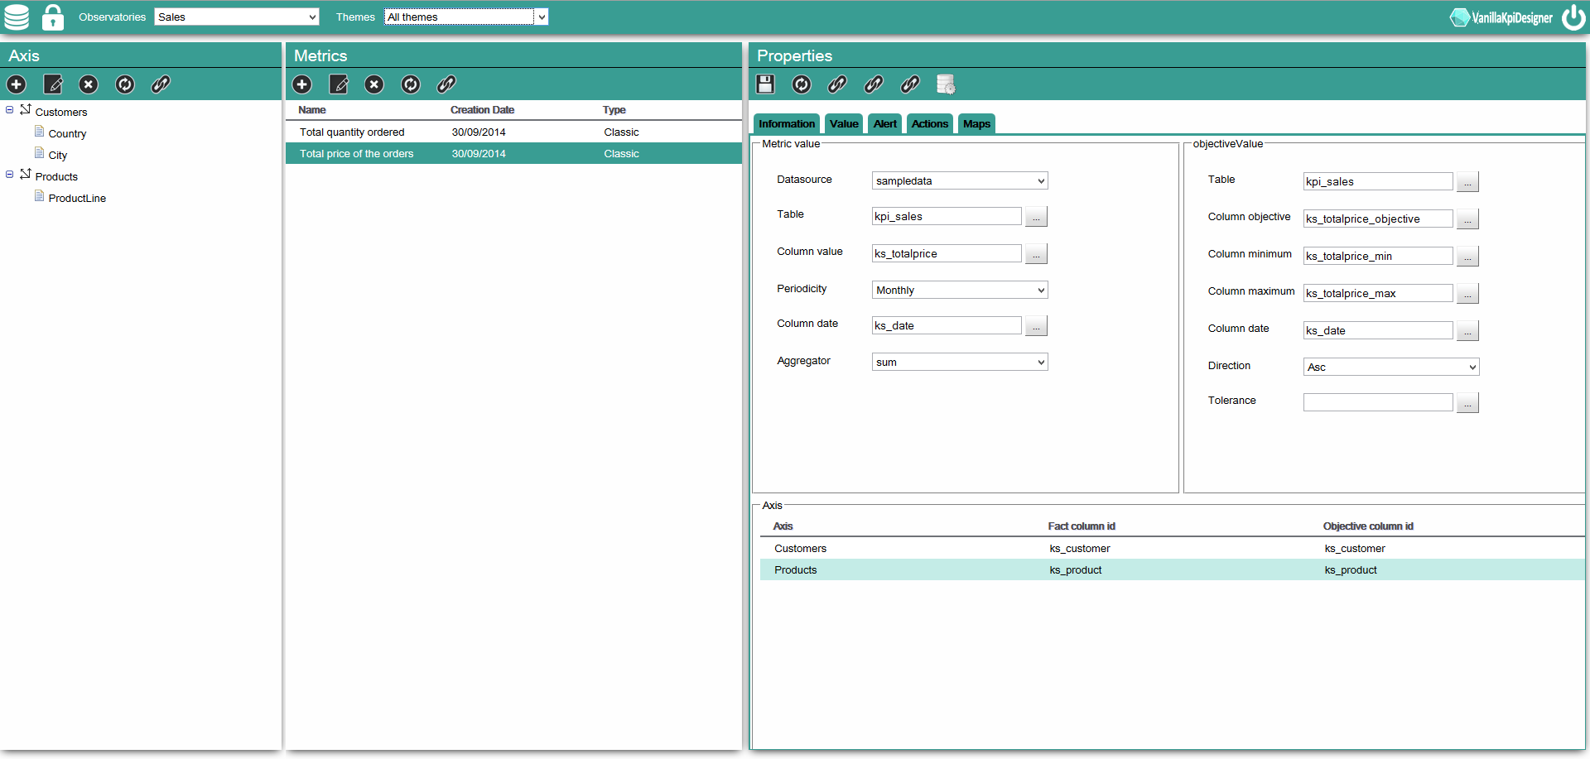Viewport: 1590px width, 759px height.
Task: Click the empty Tolerance input field
Action: pos(1378,402)
